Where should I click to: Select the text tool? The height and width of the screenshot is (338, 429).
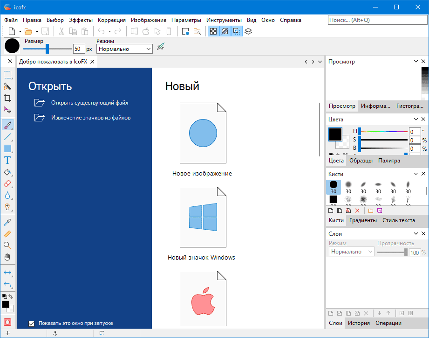[7, 161]
